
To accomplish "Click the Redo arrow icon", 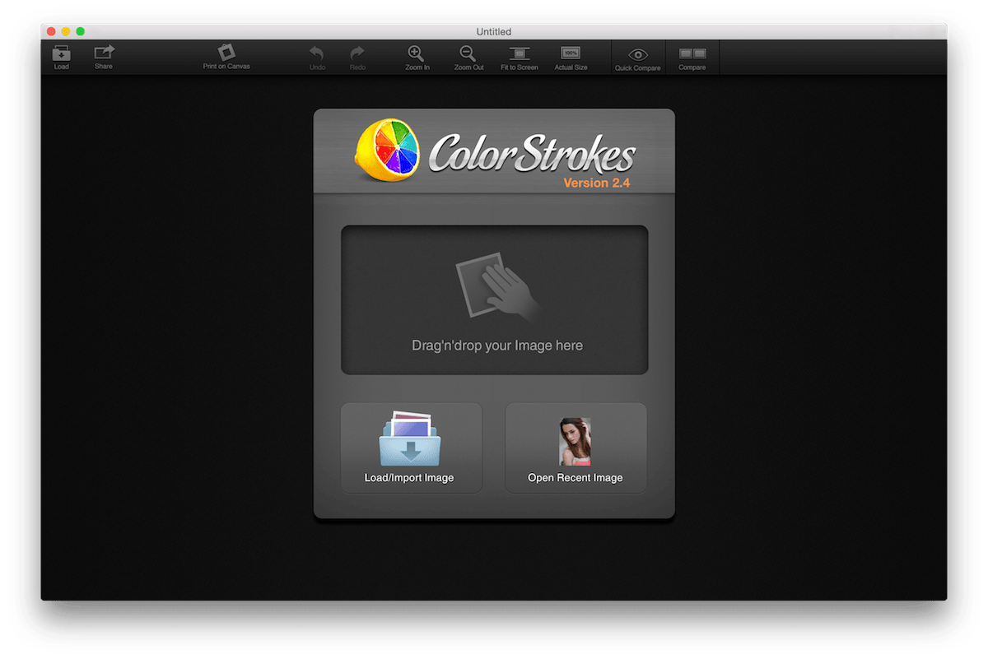I will pyautogui.click(x=357, y=53).
